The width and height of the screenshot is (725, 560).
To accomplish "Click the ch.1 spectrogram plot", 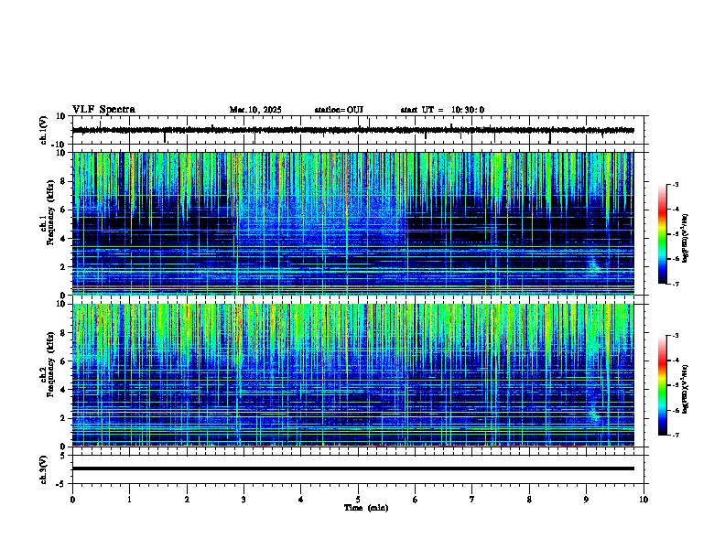I will [353, 223].
